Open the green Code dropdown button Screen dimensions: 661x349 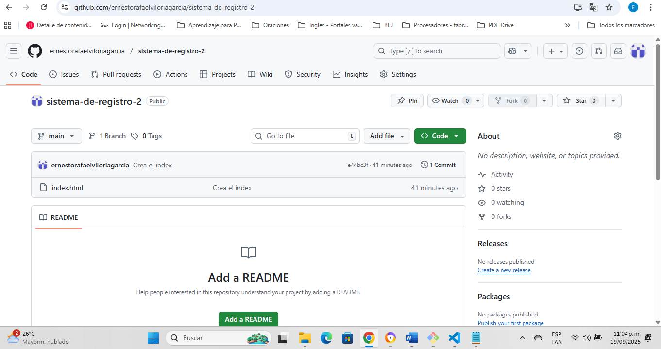click(440, 136)
